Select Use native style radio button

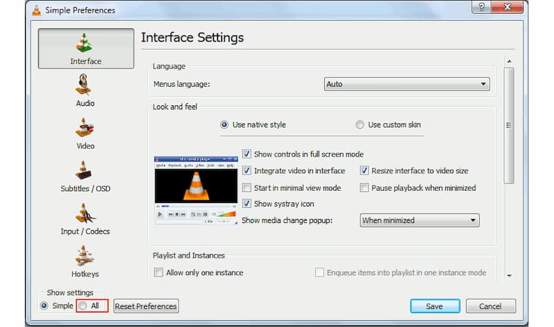pos(224,125)
